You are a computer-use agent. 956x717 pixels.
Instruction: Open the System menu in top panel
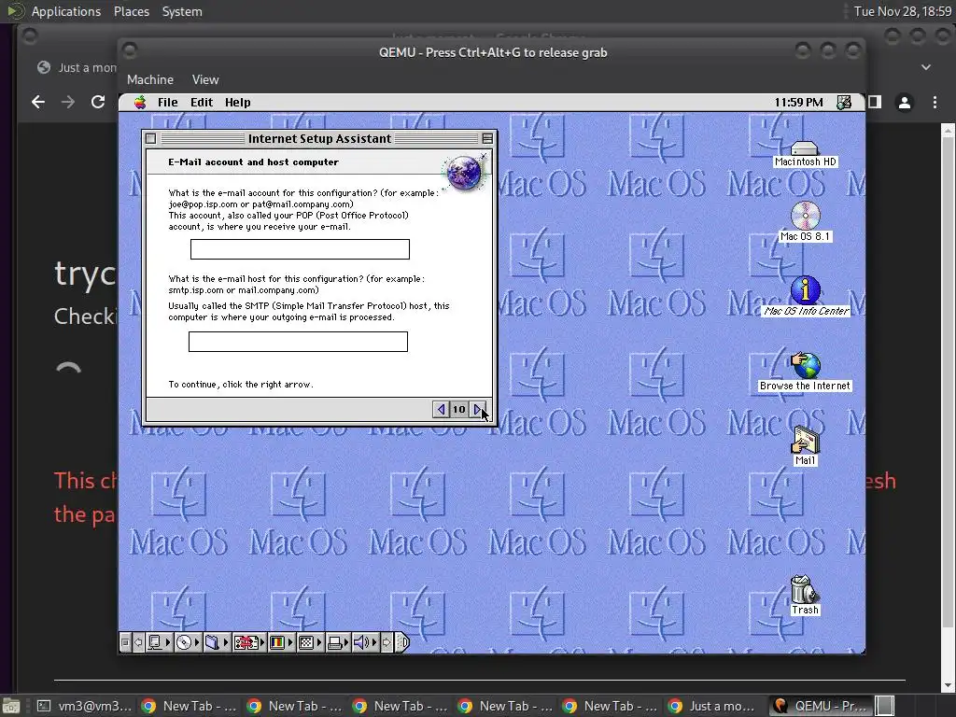coord(182,11)
